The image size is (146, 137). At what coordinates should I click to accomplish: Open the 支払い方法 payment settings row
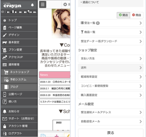click(111, 58)
